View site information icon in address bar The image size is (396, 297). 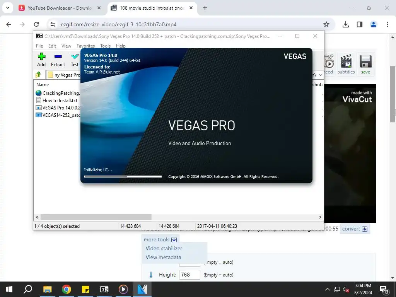point(53,24)
